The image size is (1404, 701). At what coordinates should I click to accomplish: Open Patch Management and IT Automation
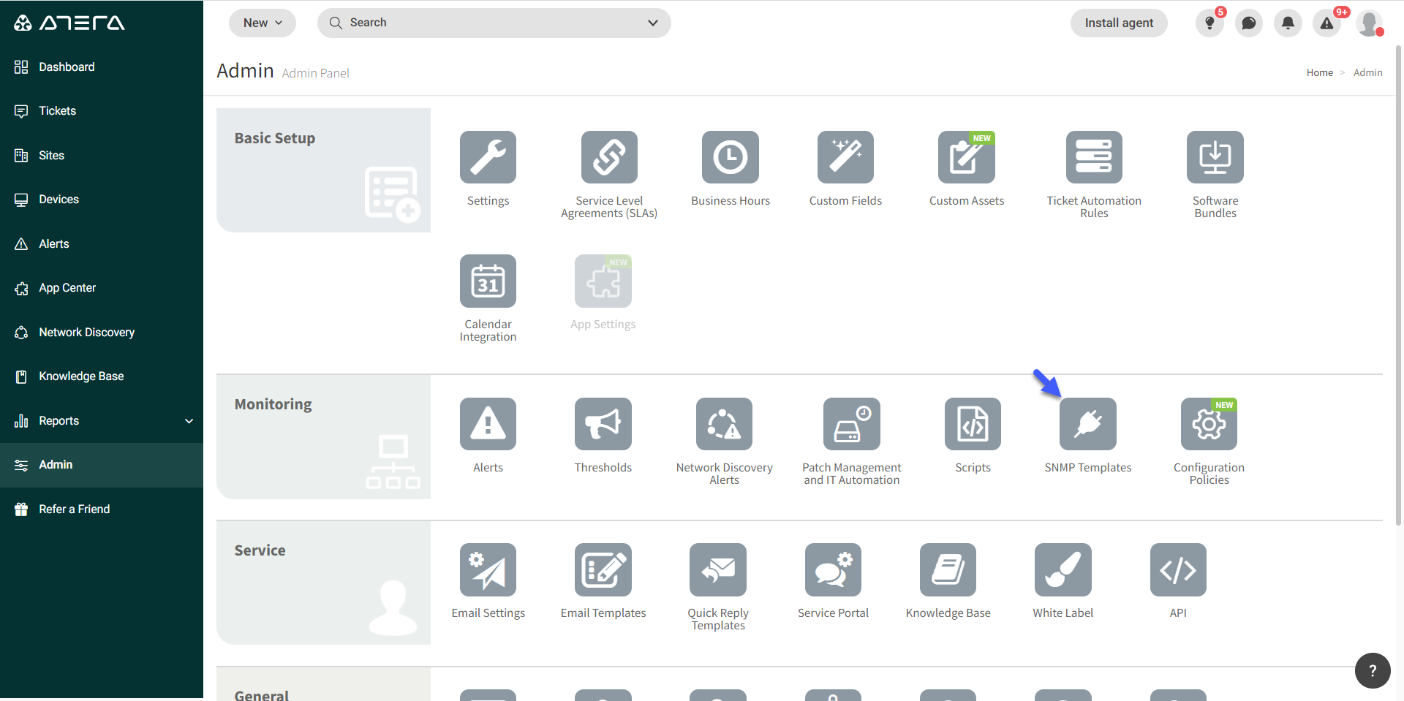(851, 424)
